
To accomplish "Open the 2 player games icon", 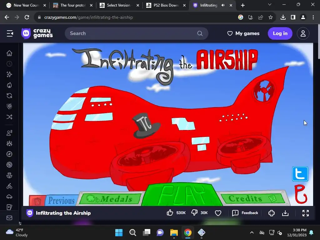I will [9, 133].
